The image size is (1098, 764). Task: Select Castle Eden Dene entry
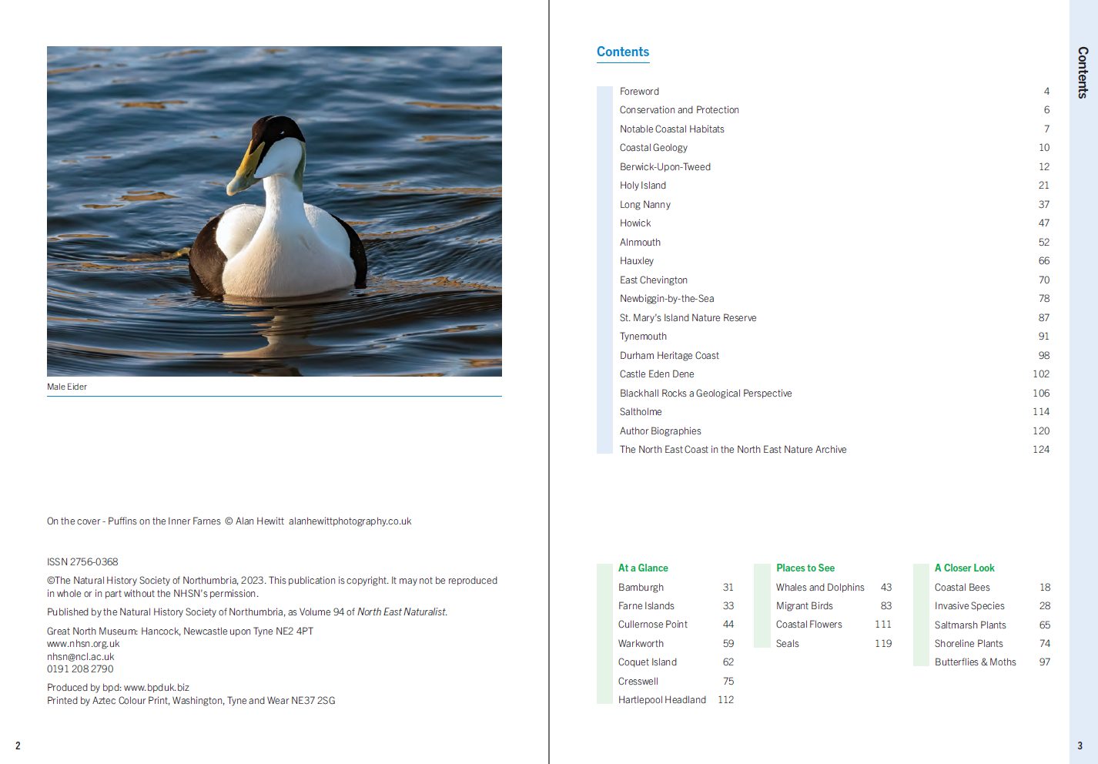(657, 374)
